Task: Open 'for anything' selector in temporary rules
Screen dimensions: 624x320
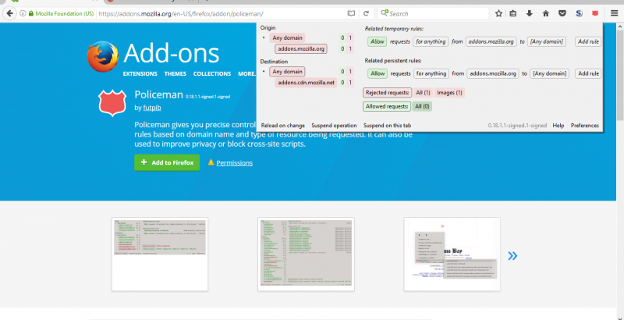Action: pos(431,41)
